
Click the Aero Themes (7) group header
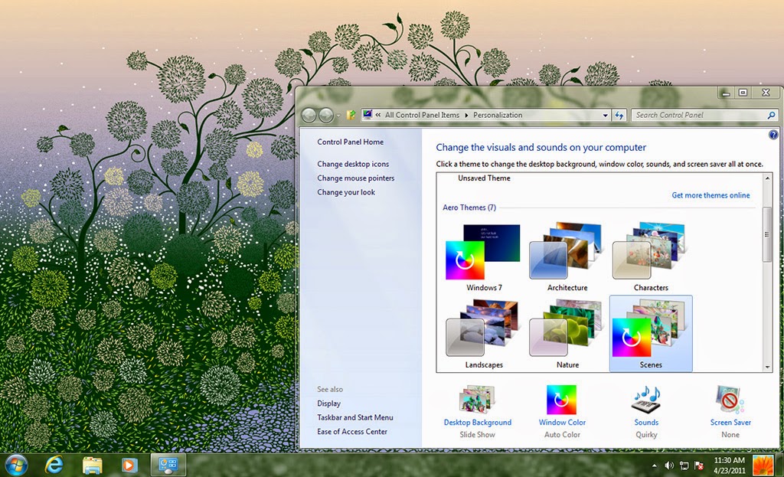469,207
